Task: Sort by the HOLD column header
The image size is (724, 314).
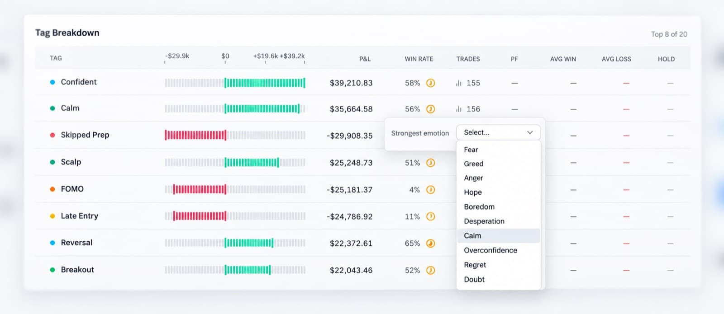Action: pos(666,59)
